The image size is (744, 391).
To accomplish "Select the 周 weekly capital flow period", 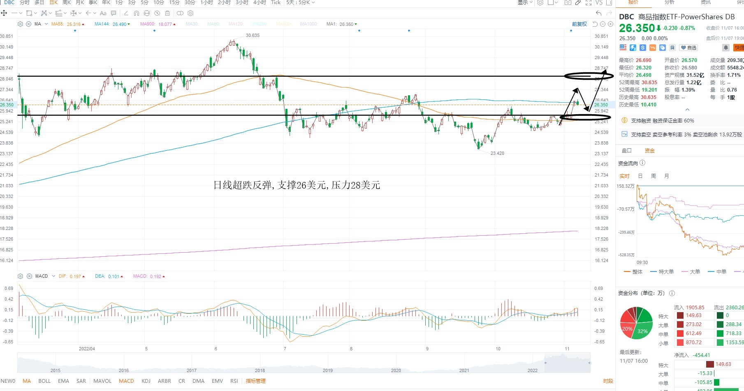I will tap(653, 176).
